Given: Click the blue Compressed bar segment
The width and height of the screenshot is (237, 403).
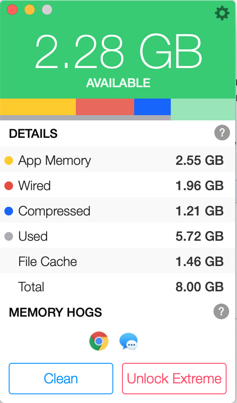Looking at the screenshot, I should pyautogui.click(x=152, y=107).
